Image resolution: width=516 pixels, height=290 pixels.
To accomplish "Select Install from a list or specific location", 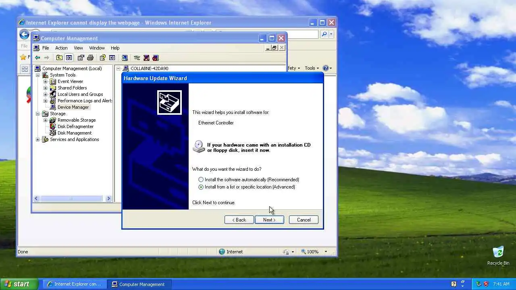I will pos(201,187).
